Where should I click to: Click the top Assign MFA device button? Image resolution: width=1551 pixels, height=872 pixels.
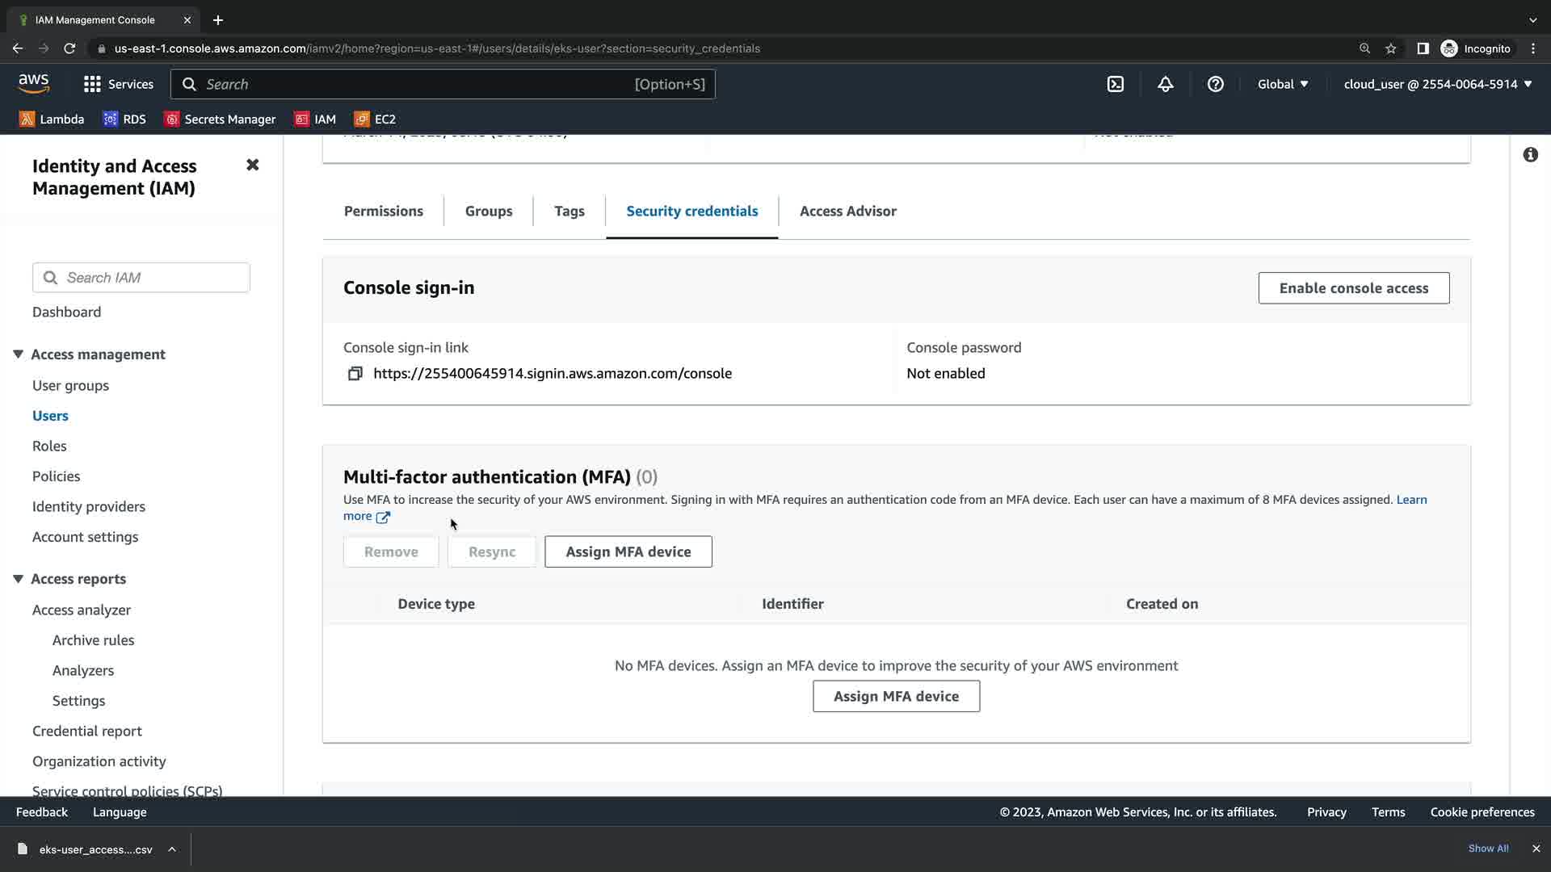pyautogui.click(x=628, y=551)
